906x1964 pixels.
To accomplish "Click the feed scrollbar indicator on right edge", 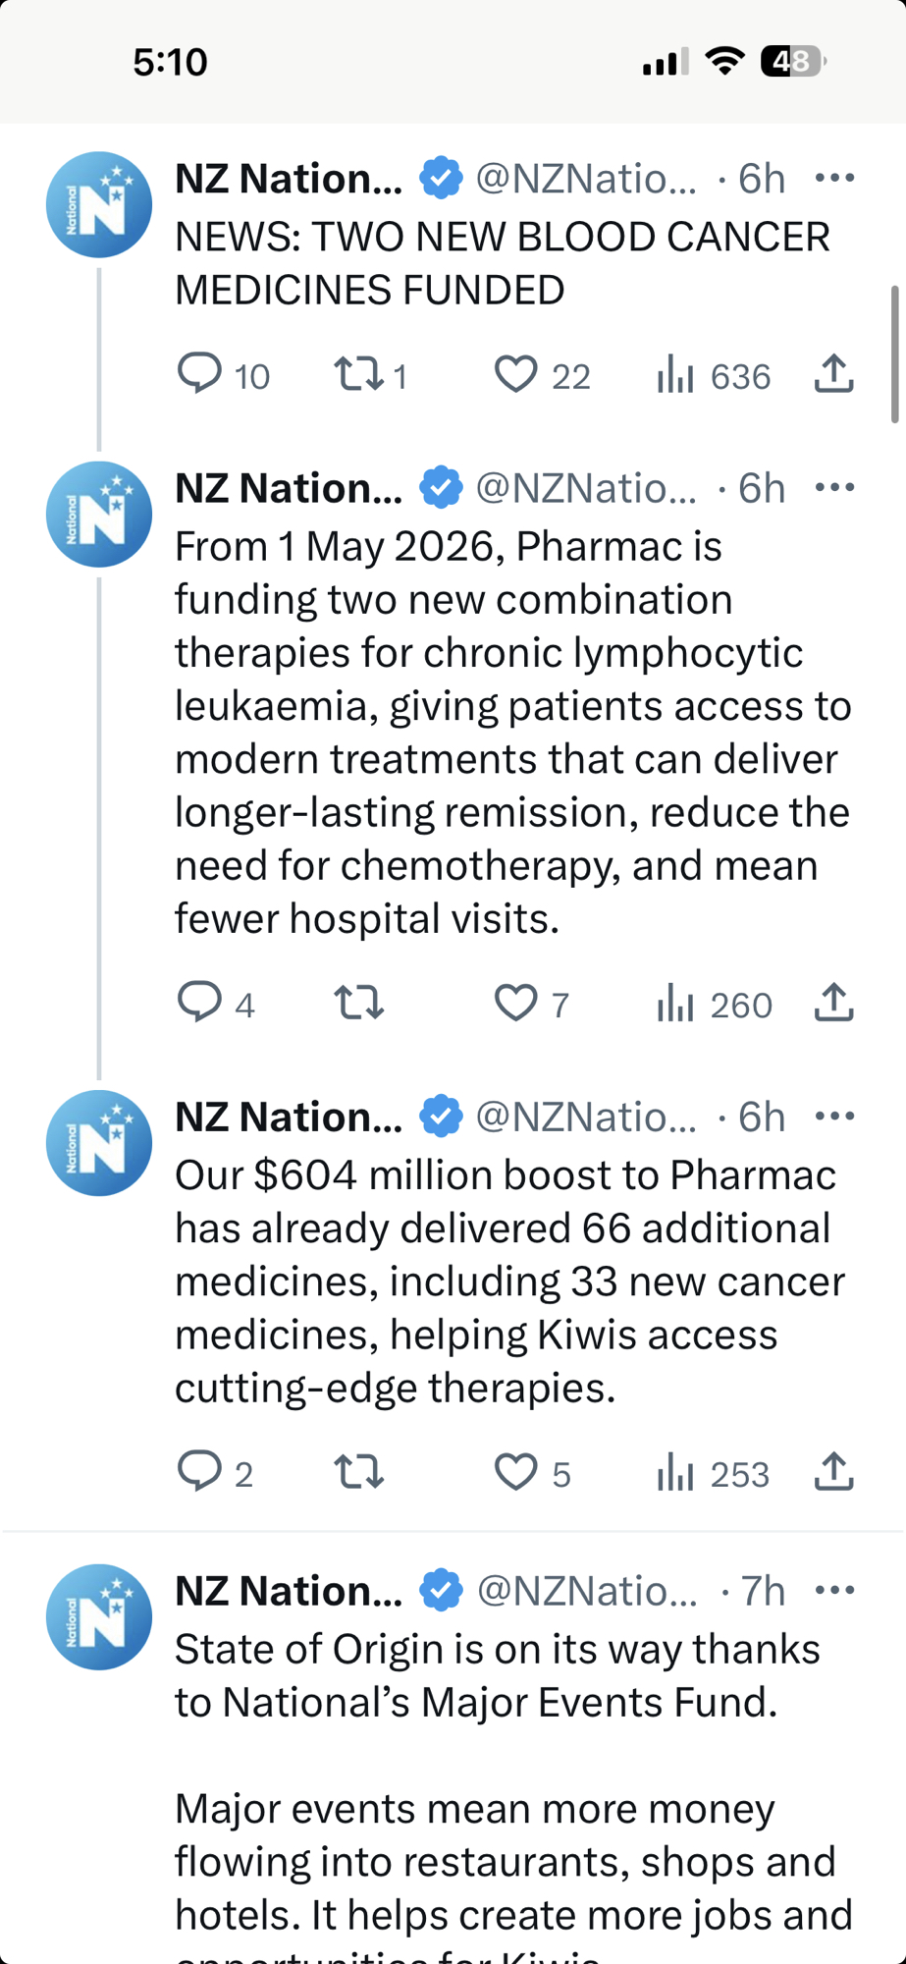I will 894,354.
